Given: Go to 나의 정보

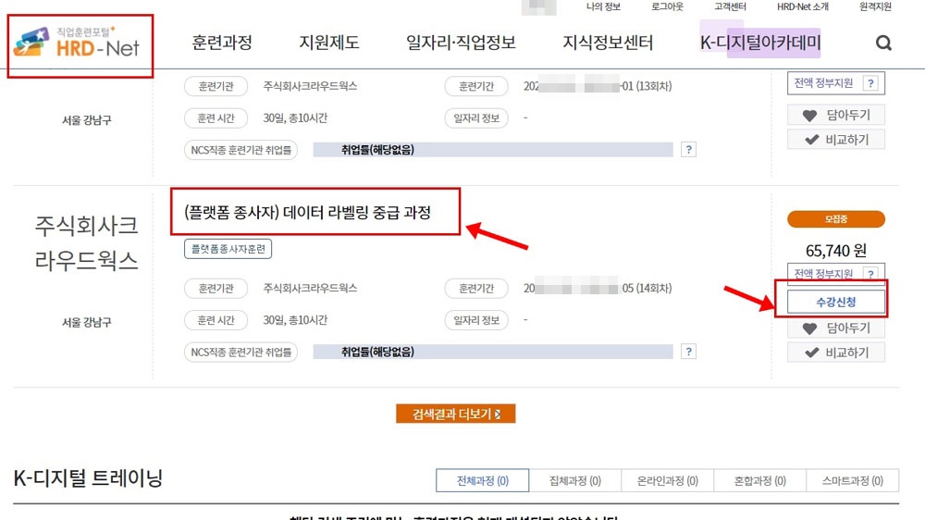Looking at the screenshot, I should click(x=603, y=6).
